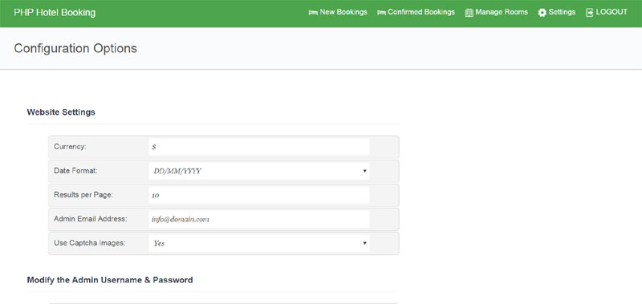Open the Date Format dropdown
This screenshot has height=304, width=642.
pos(258,171)
